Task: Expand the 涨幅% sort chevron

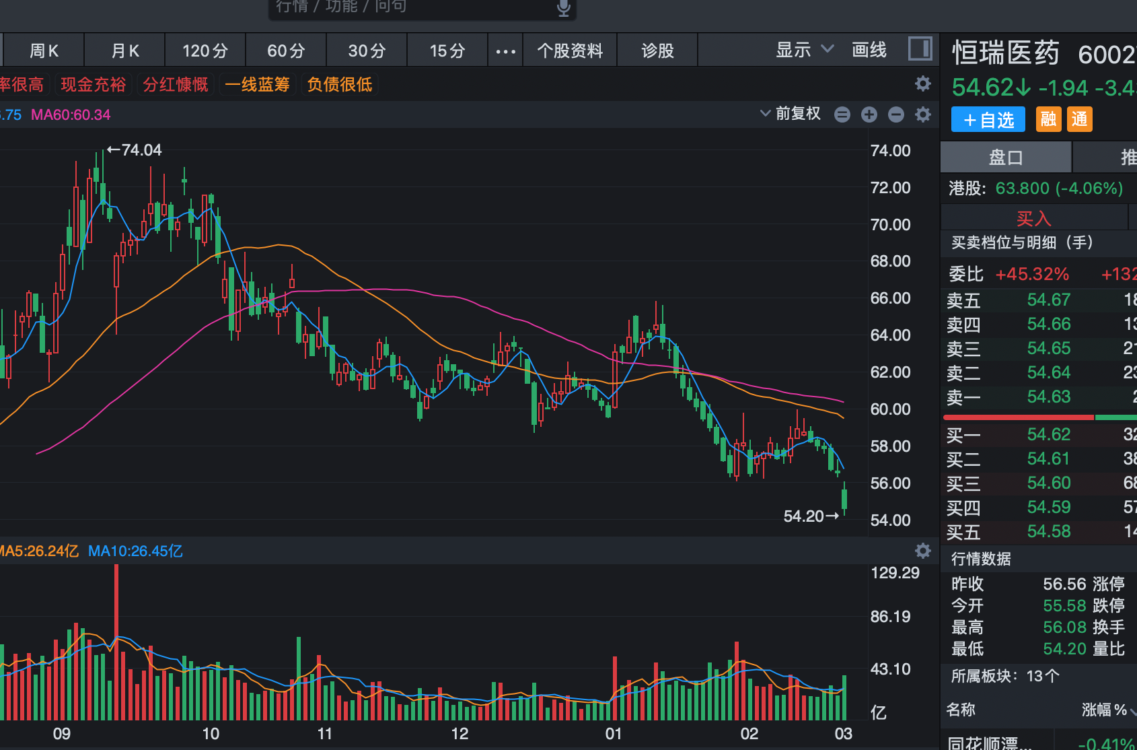Action: [x=1132, y=710]
